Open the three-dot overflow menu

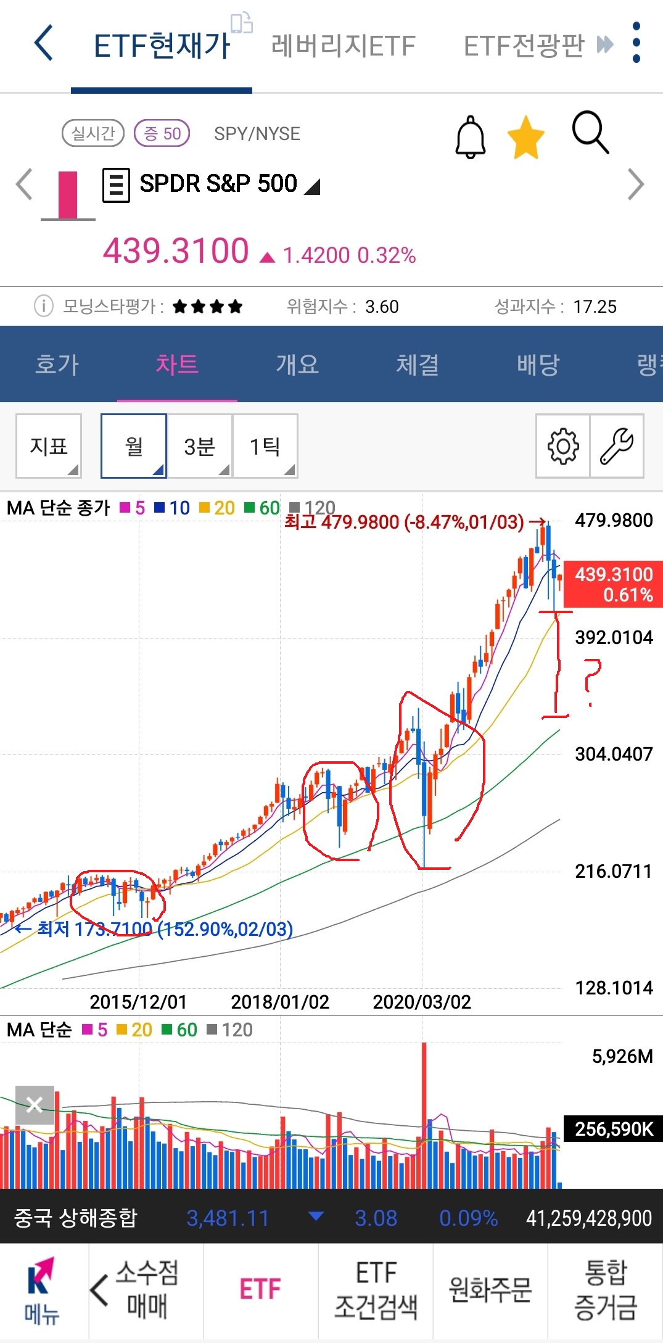(636, 43)
